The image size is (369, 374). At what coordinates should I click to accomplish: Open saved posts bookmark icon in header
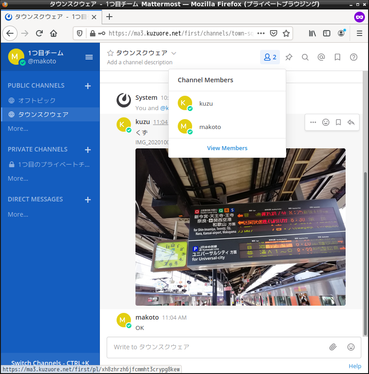(x=337, y=57)
